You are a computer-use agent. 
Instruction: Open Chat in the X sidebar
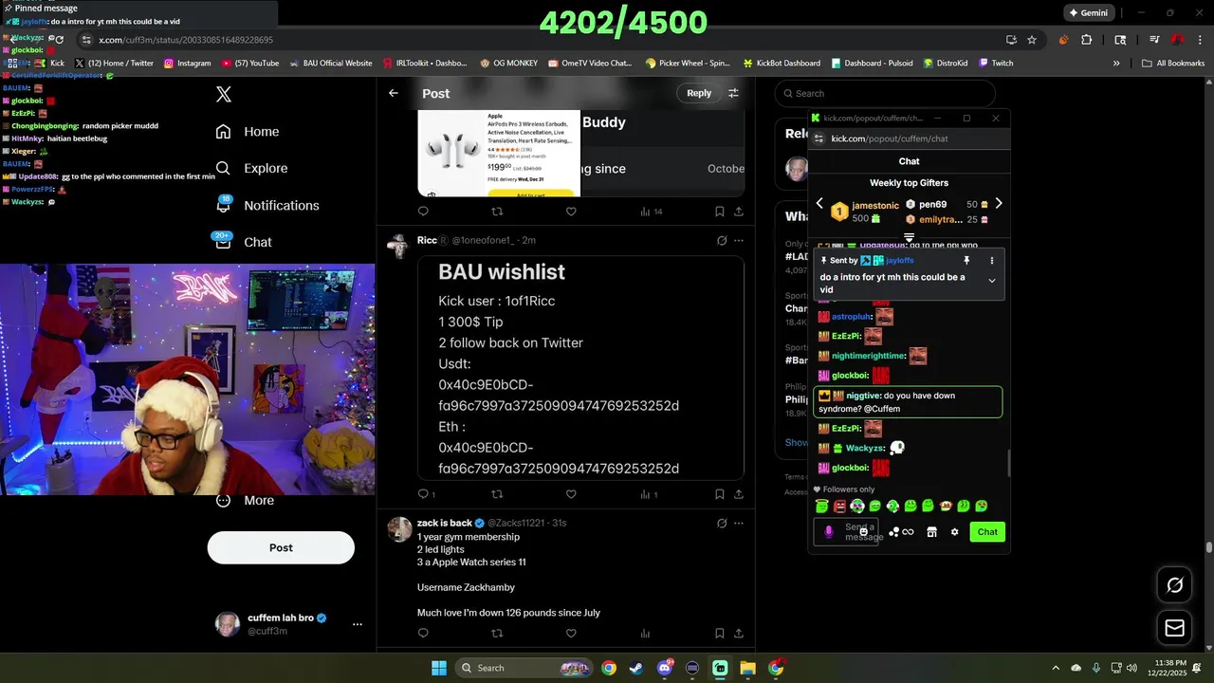tap(244, 242)
